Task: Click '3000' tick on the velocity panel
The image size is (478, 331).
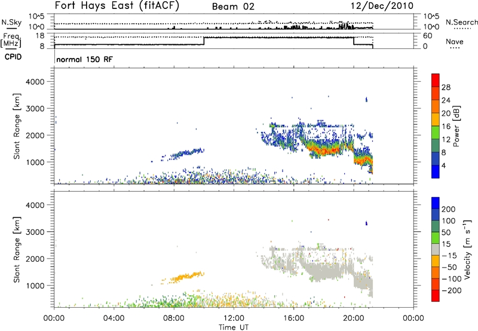Action: [x=35, y=232]
